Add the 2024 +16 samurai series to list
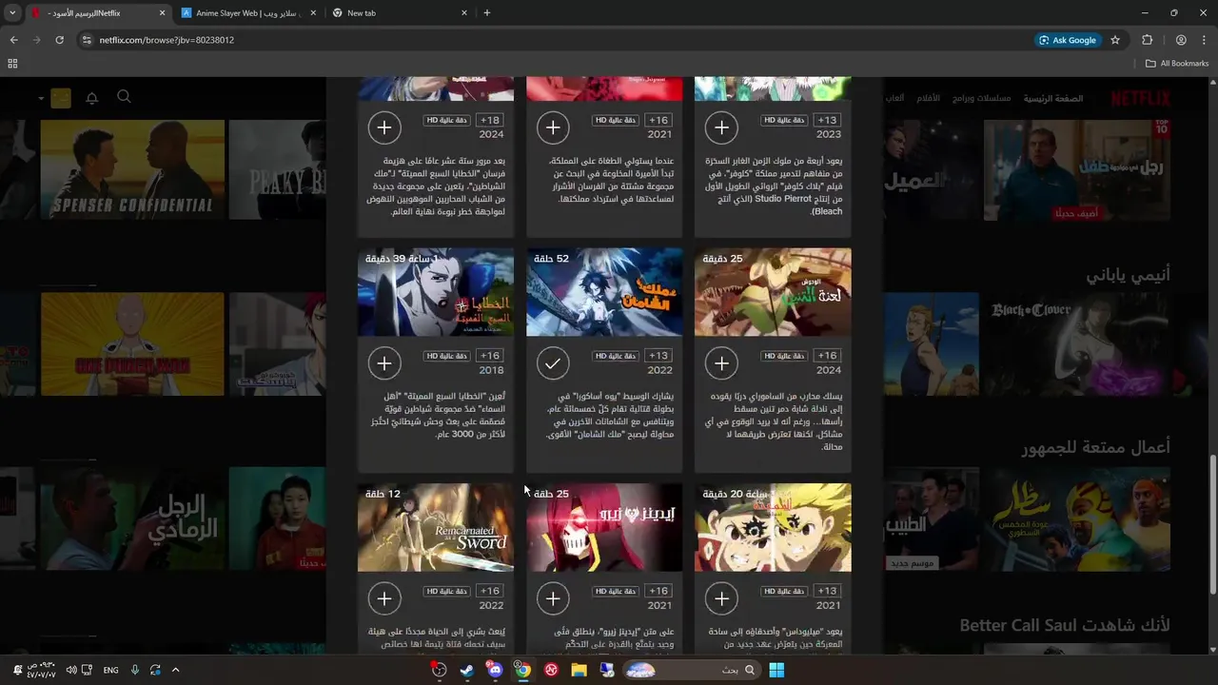This screenshot has height=685, width=1218. tap(721, 362)
